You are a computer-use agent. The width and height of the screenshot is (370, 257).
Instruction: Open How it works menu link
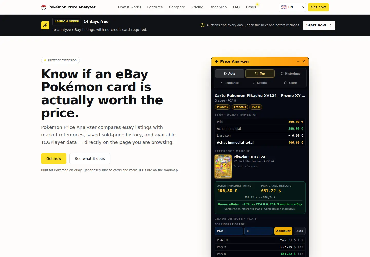[129, 7]
